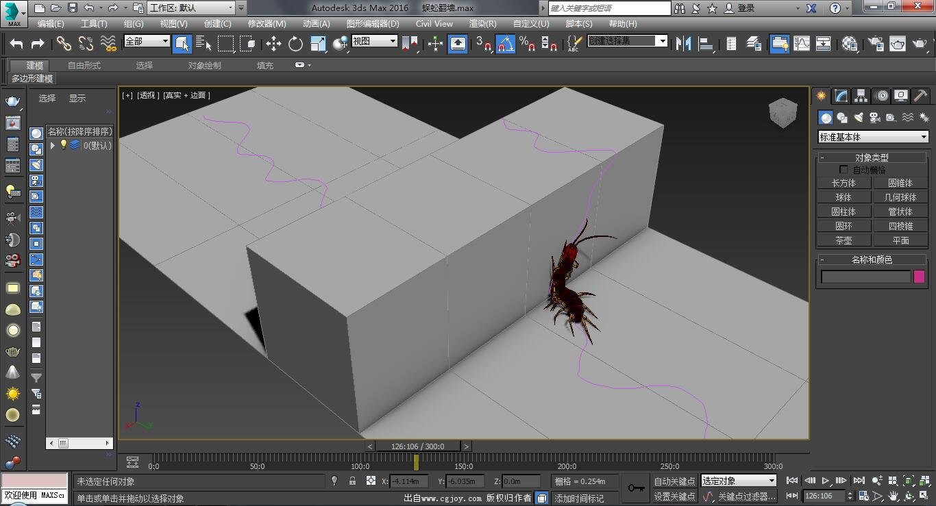Select the Shapes category icon
Viewport: 936px width, 506px height.
click(842, 118)
